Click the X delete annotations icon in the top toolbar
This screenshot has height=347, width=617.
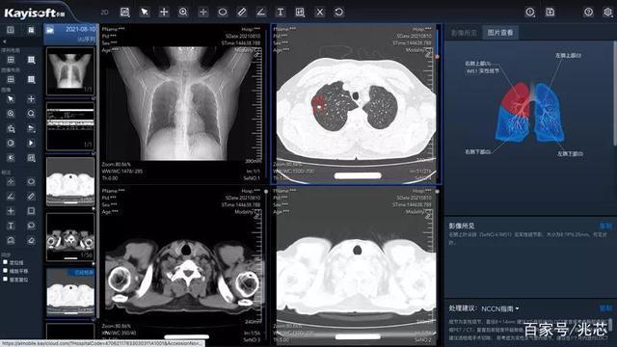click(x=319, y=13)
